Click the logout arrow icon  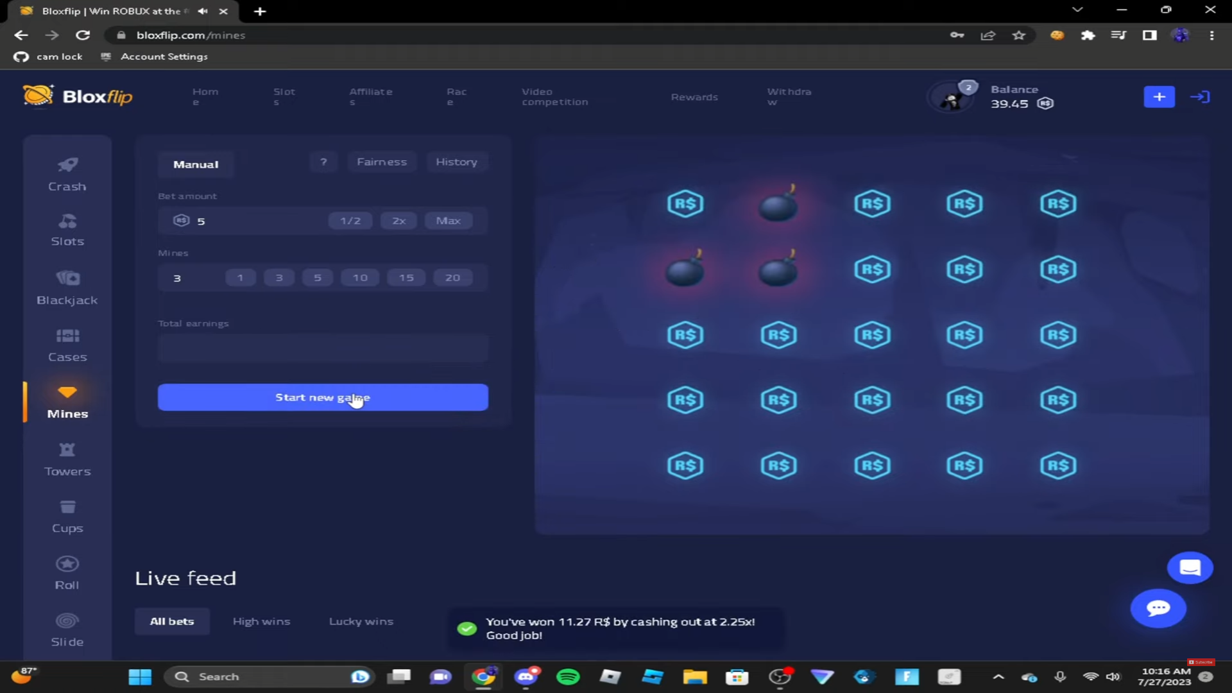[x=1200, y=97]
